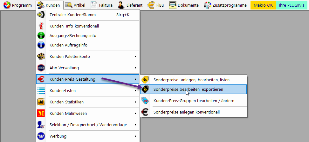This screenshot has height=142, width=309.
Task: Click the Kunden Mahnwesen M icon
Action: (x=41, y=114)
